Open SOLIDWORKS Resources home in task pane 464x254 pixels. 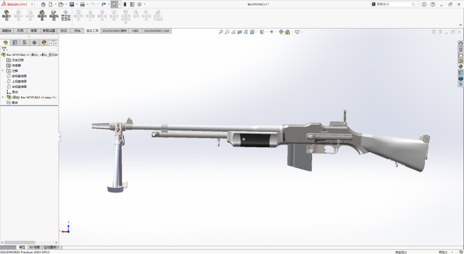[x=461, y=43]
